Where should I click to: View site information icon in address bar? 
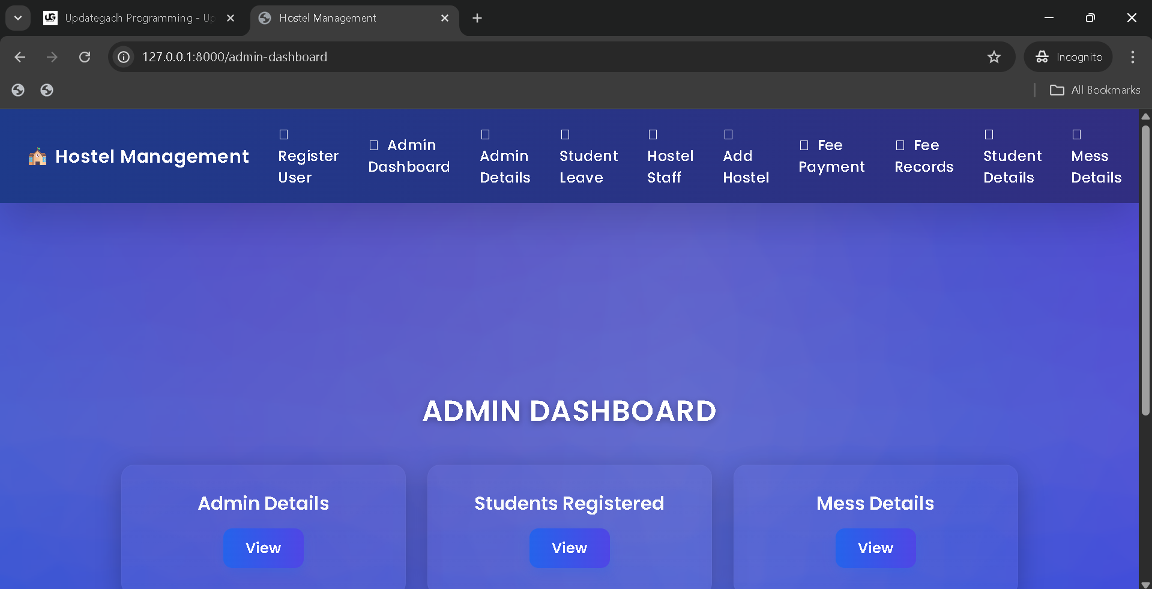pos(124,57)
